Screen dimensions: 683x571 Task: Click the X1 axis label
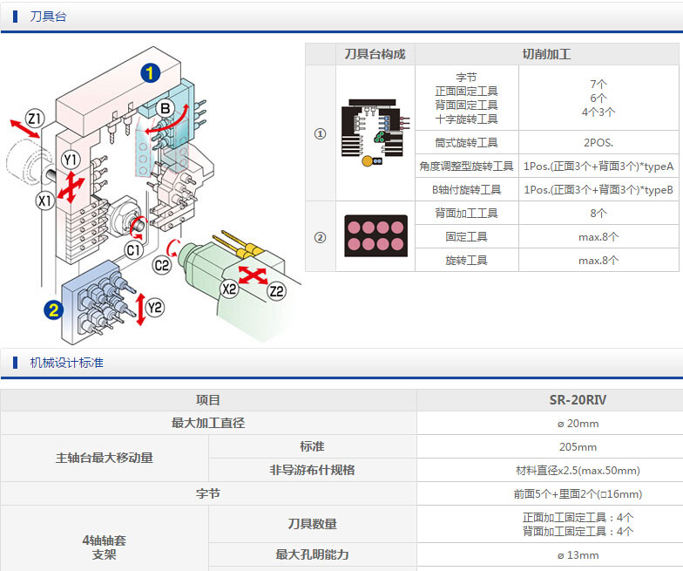(x=44, y=201)
